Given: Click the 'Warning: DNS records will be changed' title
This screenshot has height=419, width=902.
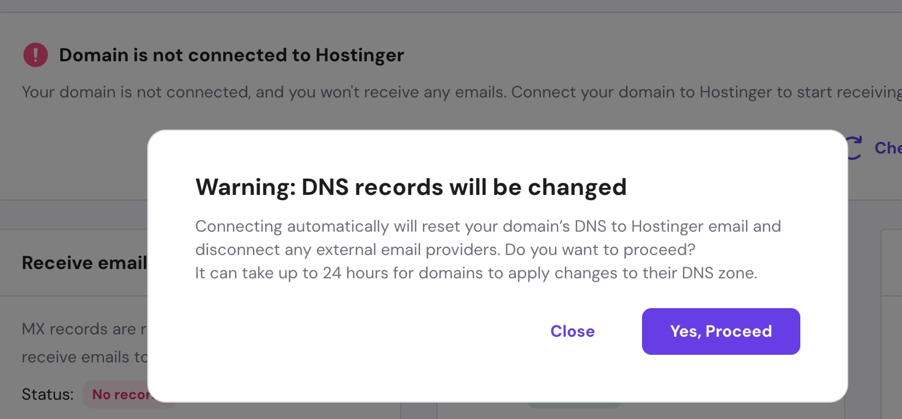Looking at the screenshot, I should [411, 187].
